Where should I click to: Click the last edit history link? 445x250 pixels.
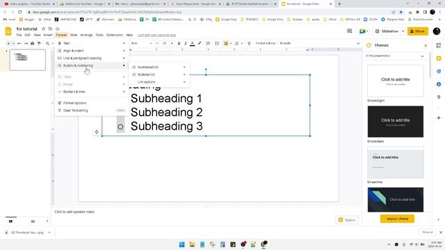(156, 35)
